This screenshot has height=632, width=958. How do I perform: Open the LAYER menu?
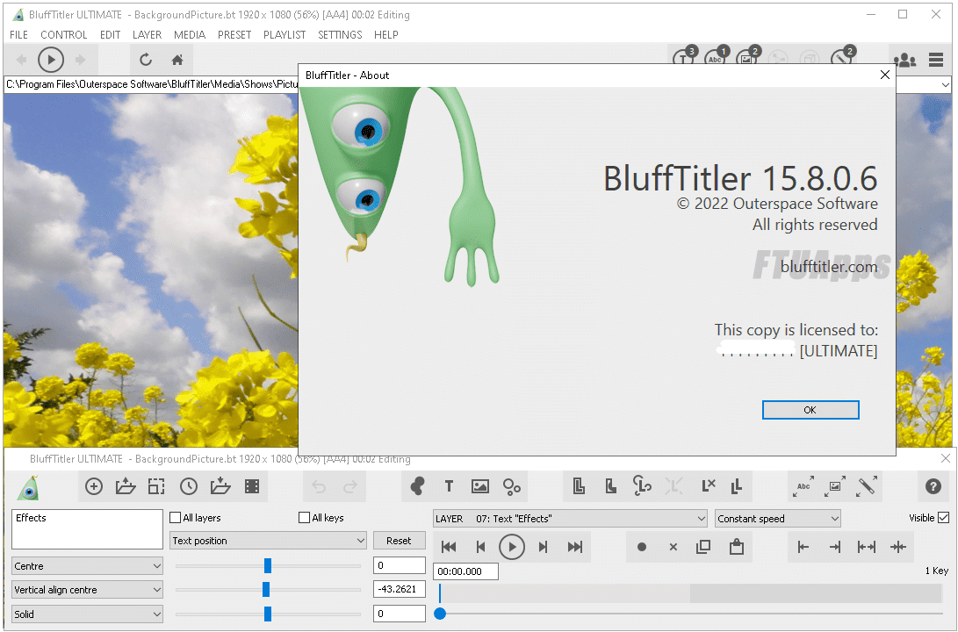point(147,35)
